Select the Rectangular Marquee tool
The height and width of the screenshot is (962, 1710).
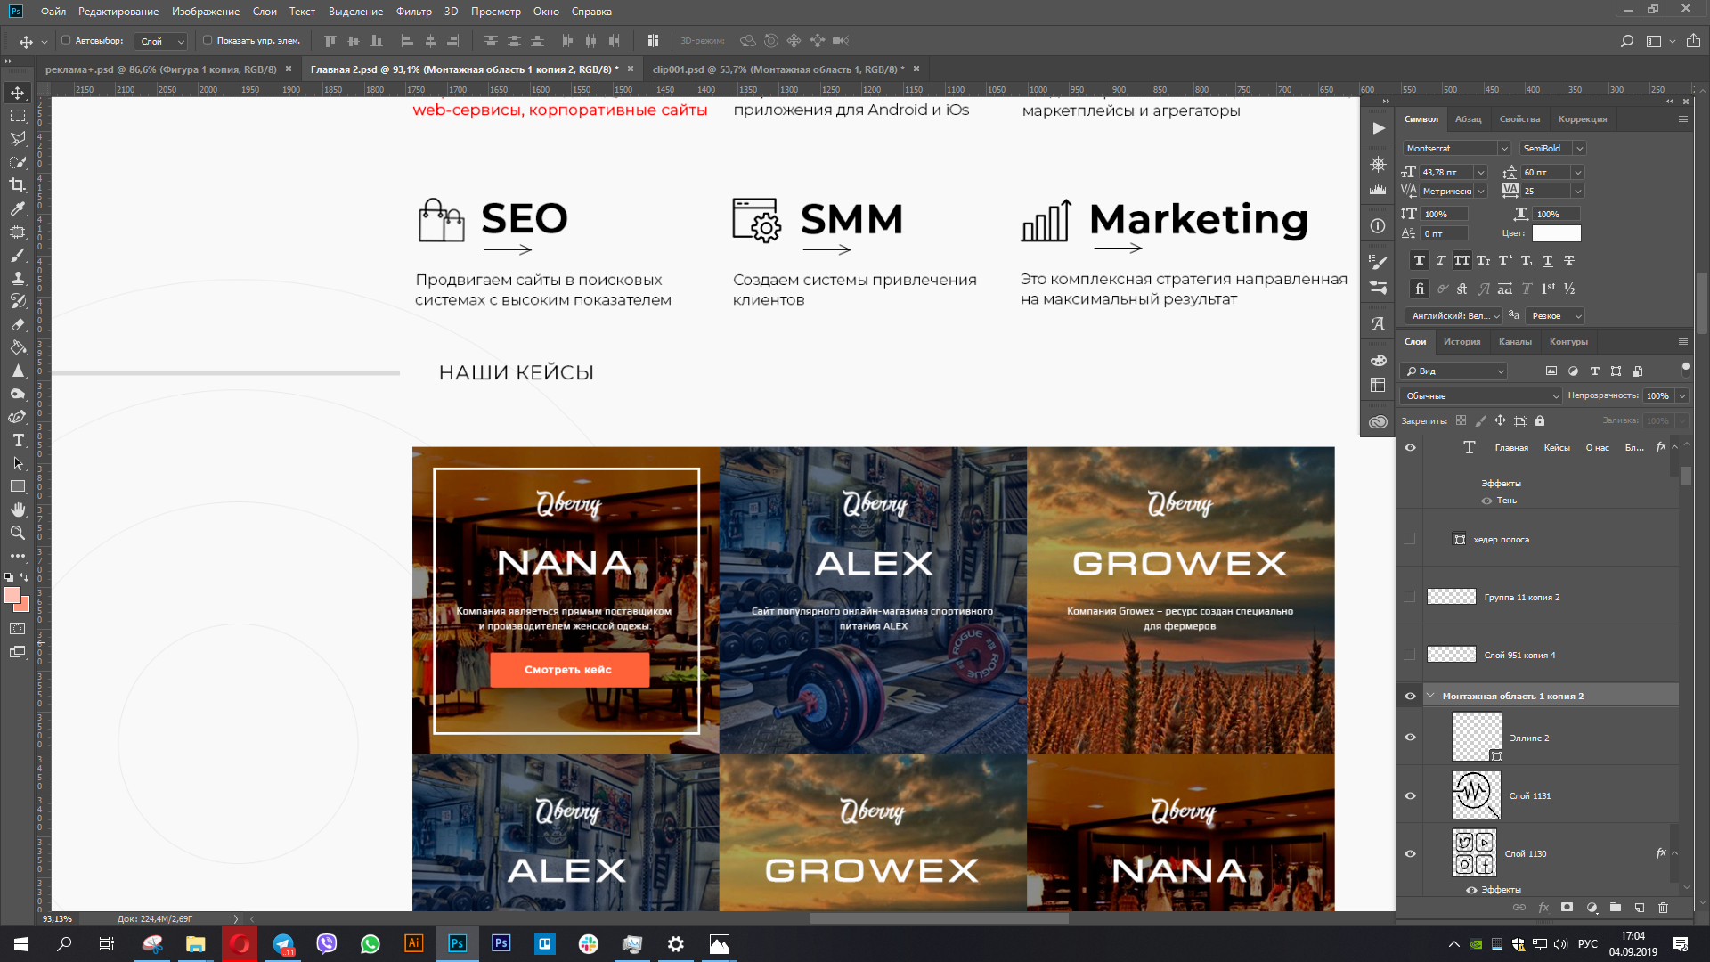[x=18, y=116]
